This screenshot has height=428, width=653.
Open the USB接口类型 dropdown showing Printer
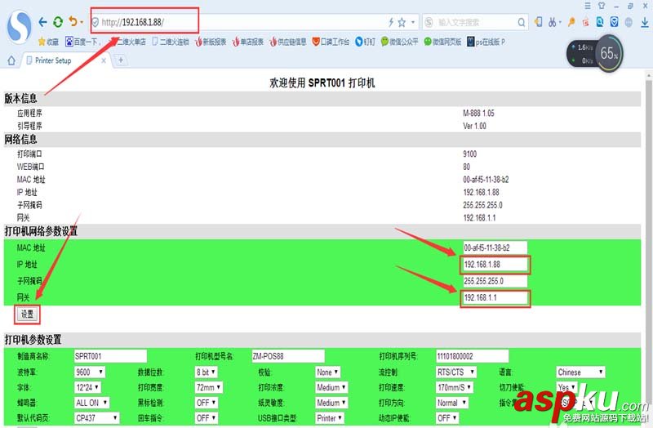[x=330, y=417]
